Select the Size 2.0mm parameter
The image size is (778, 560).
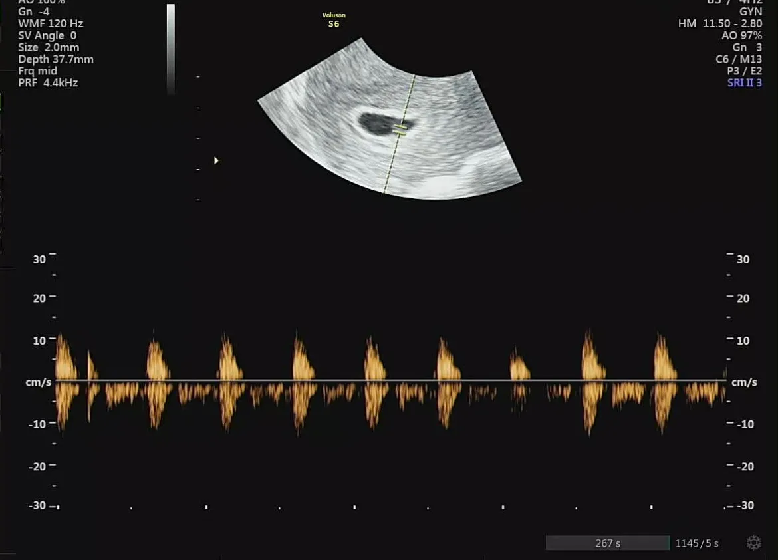tap(49, 47)
